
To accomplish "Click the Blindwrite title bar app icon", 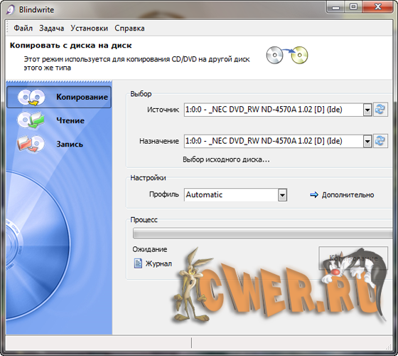I will [x=11, y=10].
